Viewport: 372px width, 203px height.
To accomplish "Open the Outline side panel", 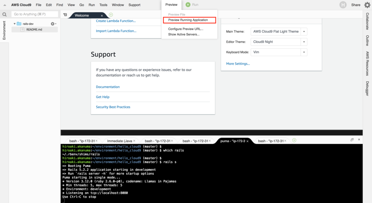I will click(367, 41).
